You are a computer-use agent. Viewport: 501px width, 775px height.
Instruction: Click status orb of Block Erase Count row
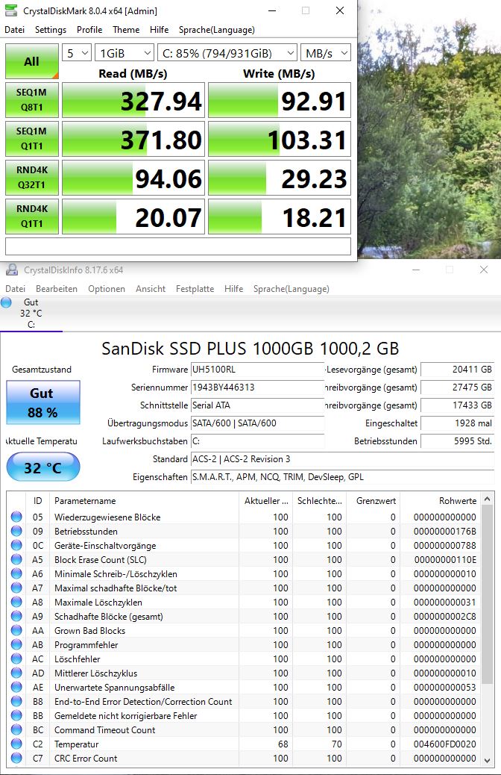[x=16, y=559]
